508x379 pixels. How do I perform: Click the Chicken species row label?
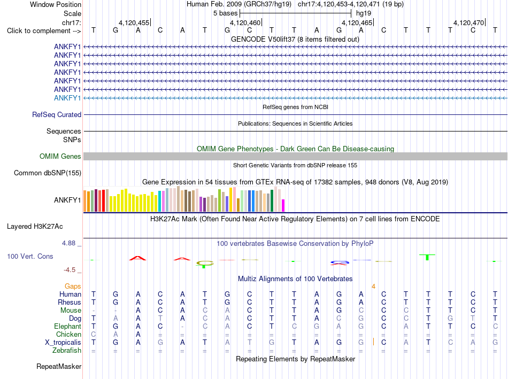point(68,334)
